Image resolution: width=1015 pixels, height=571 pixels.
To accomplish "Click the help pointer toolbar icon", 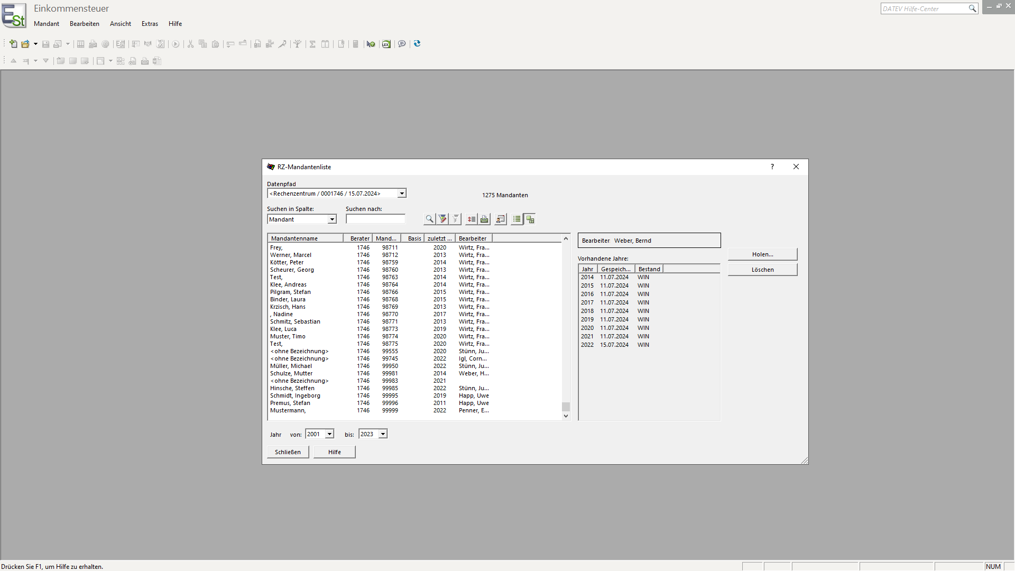I will 371,44.
